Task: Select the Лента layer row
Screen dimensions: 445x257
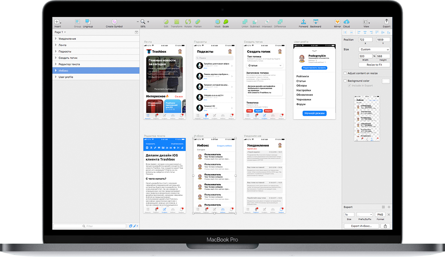Action: 96,45
